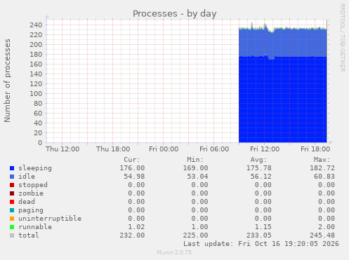Select the 'uninterruptible' legend label

point(50,219)
